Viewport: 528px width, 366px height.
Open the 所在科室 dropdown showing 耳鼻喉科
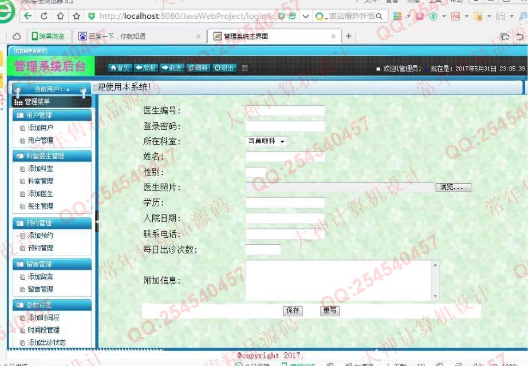266,141
